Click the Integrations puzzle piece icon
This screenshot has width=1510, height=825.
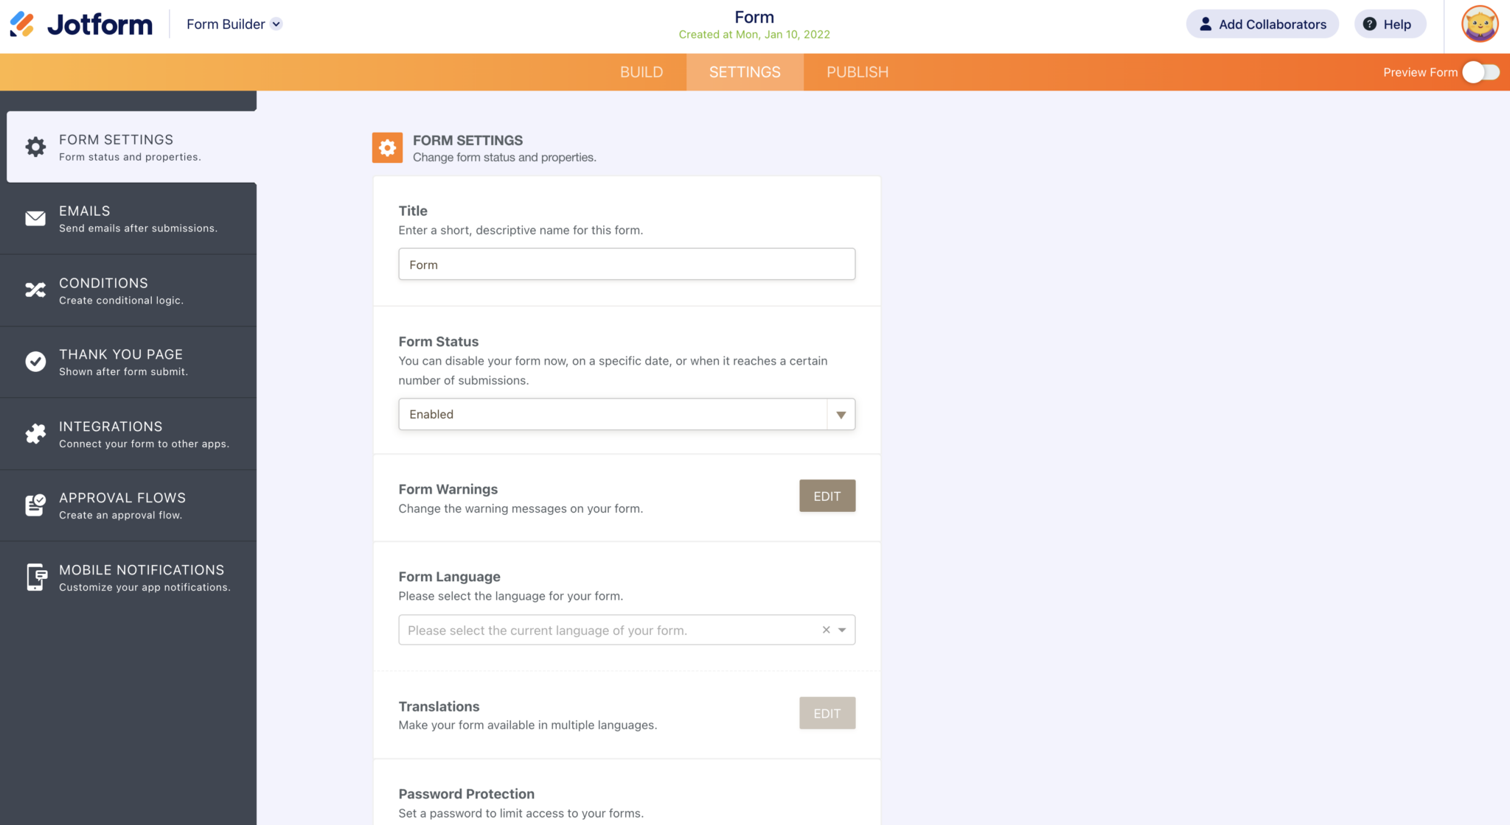35,433
